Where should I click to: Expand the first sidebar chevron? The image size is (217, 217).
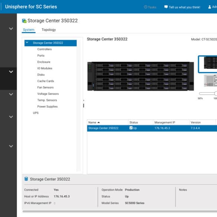tap(11, 29)
